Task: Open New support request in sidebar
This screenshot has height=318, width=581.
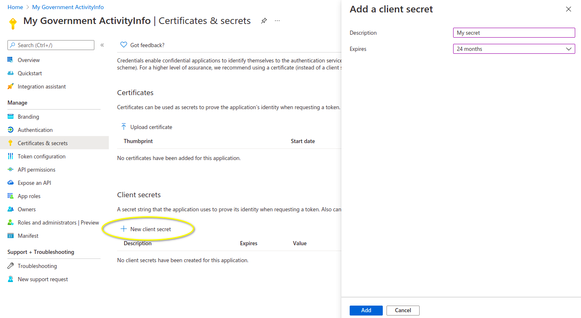Action: click(x=43, y=279)
